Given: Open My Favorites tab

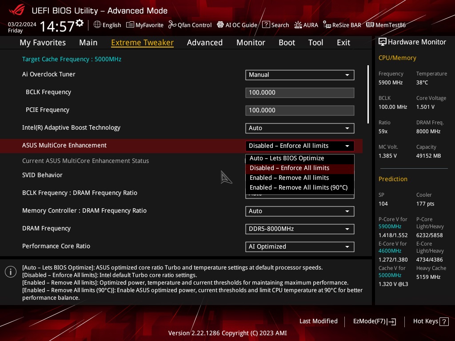Looking at the screenshot, I should [43, 42].
